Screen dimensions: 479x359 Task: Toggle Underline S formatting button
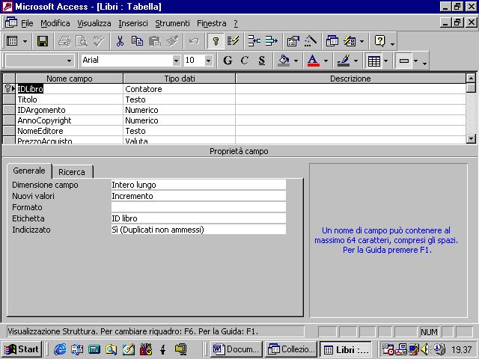(x=262, y=61)
